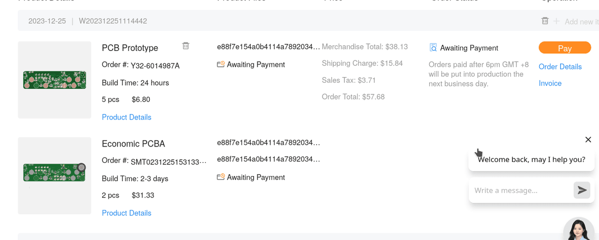Open the support agent avatar
Screen dimensions: 599x240
(x=581, y=230)
